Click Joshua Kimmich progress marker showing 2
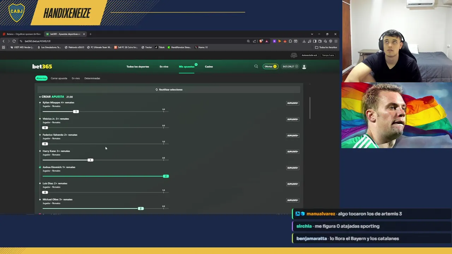This screenshot has width=452, height=254. (x=166, y=176)
